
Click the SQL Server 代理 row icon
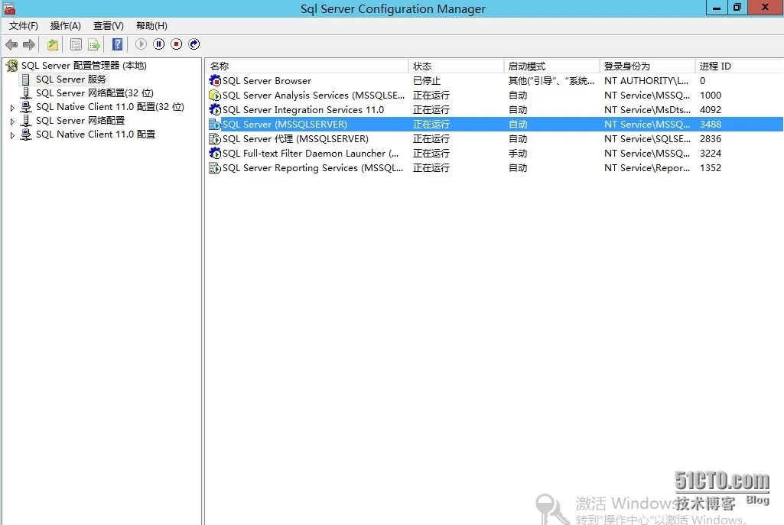pyautogui.click(x=215, y=138)
